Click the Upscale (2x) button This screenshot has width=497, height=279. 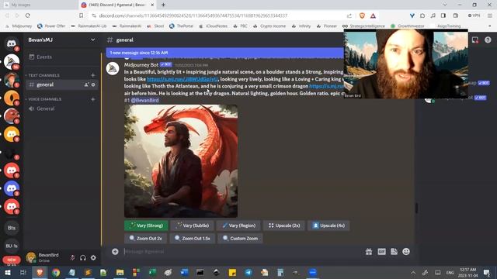[284, 226]
